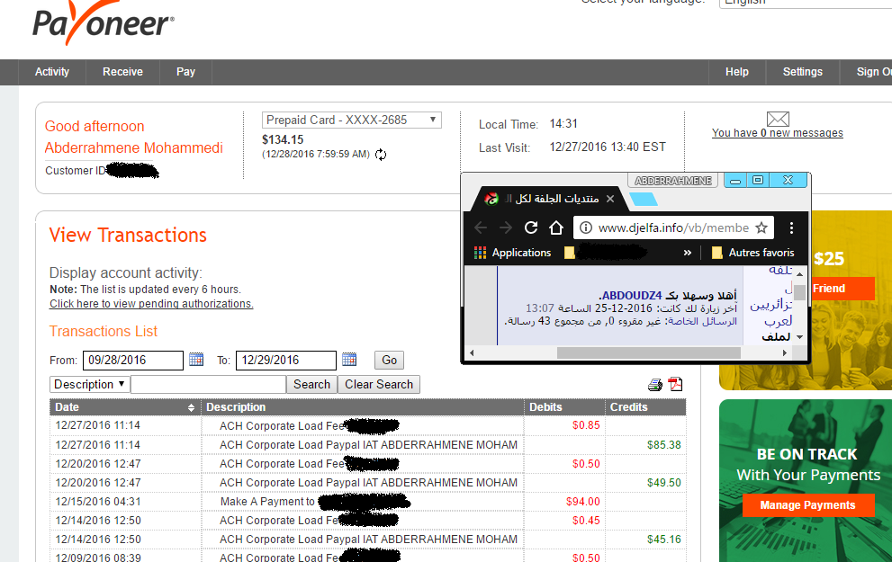Screen dimensions: 892x562
Task: Click the transaction search text box
Action: [208, 385]
